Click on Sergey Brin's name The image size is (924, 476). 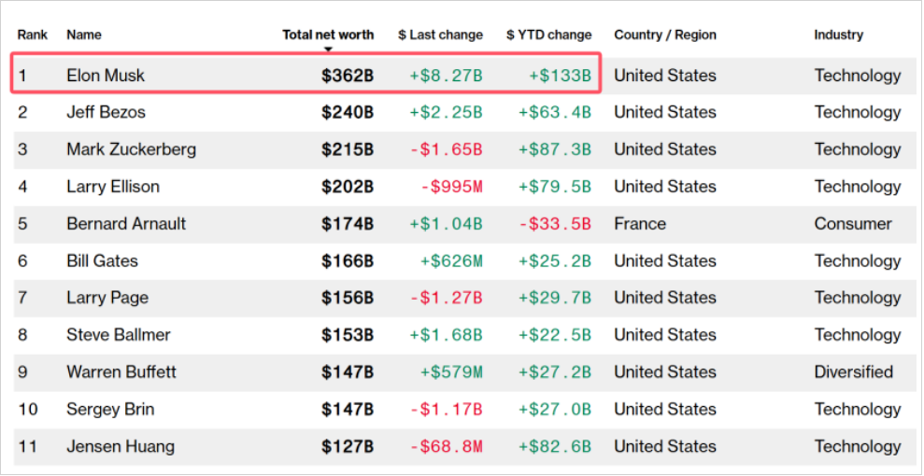[110, 410]
